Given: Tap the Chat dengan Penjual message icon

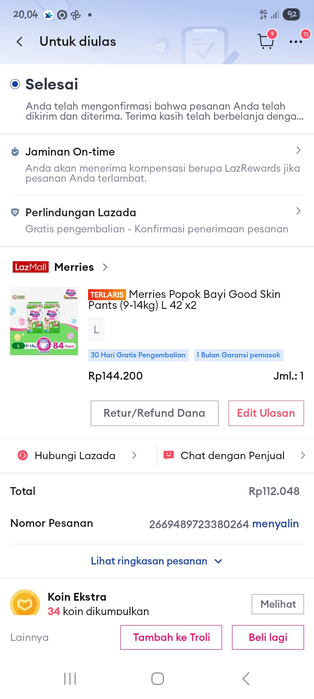Looking at the screenshot, I should pyautogui.click(x=168, y=455).
